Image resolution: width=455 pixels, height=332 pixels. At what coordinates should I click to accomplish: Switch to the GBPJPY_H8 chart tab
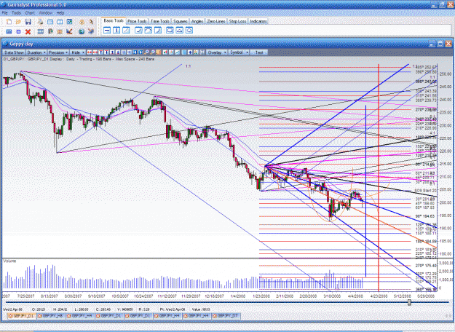50,316
